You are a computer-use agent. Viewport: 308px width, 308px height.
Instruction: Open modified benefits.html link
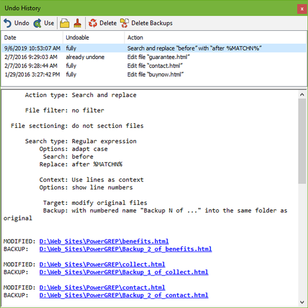(104, 241)
